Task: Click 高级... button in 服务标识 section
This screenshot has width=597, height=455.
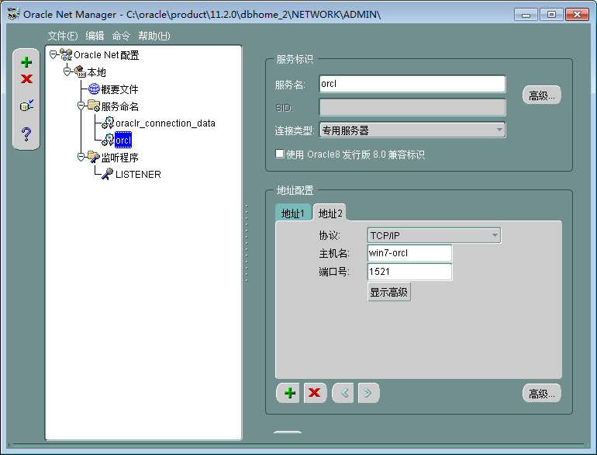Action: (542, 96)
